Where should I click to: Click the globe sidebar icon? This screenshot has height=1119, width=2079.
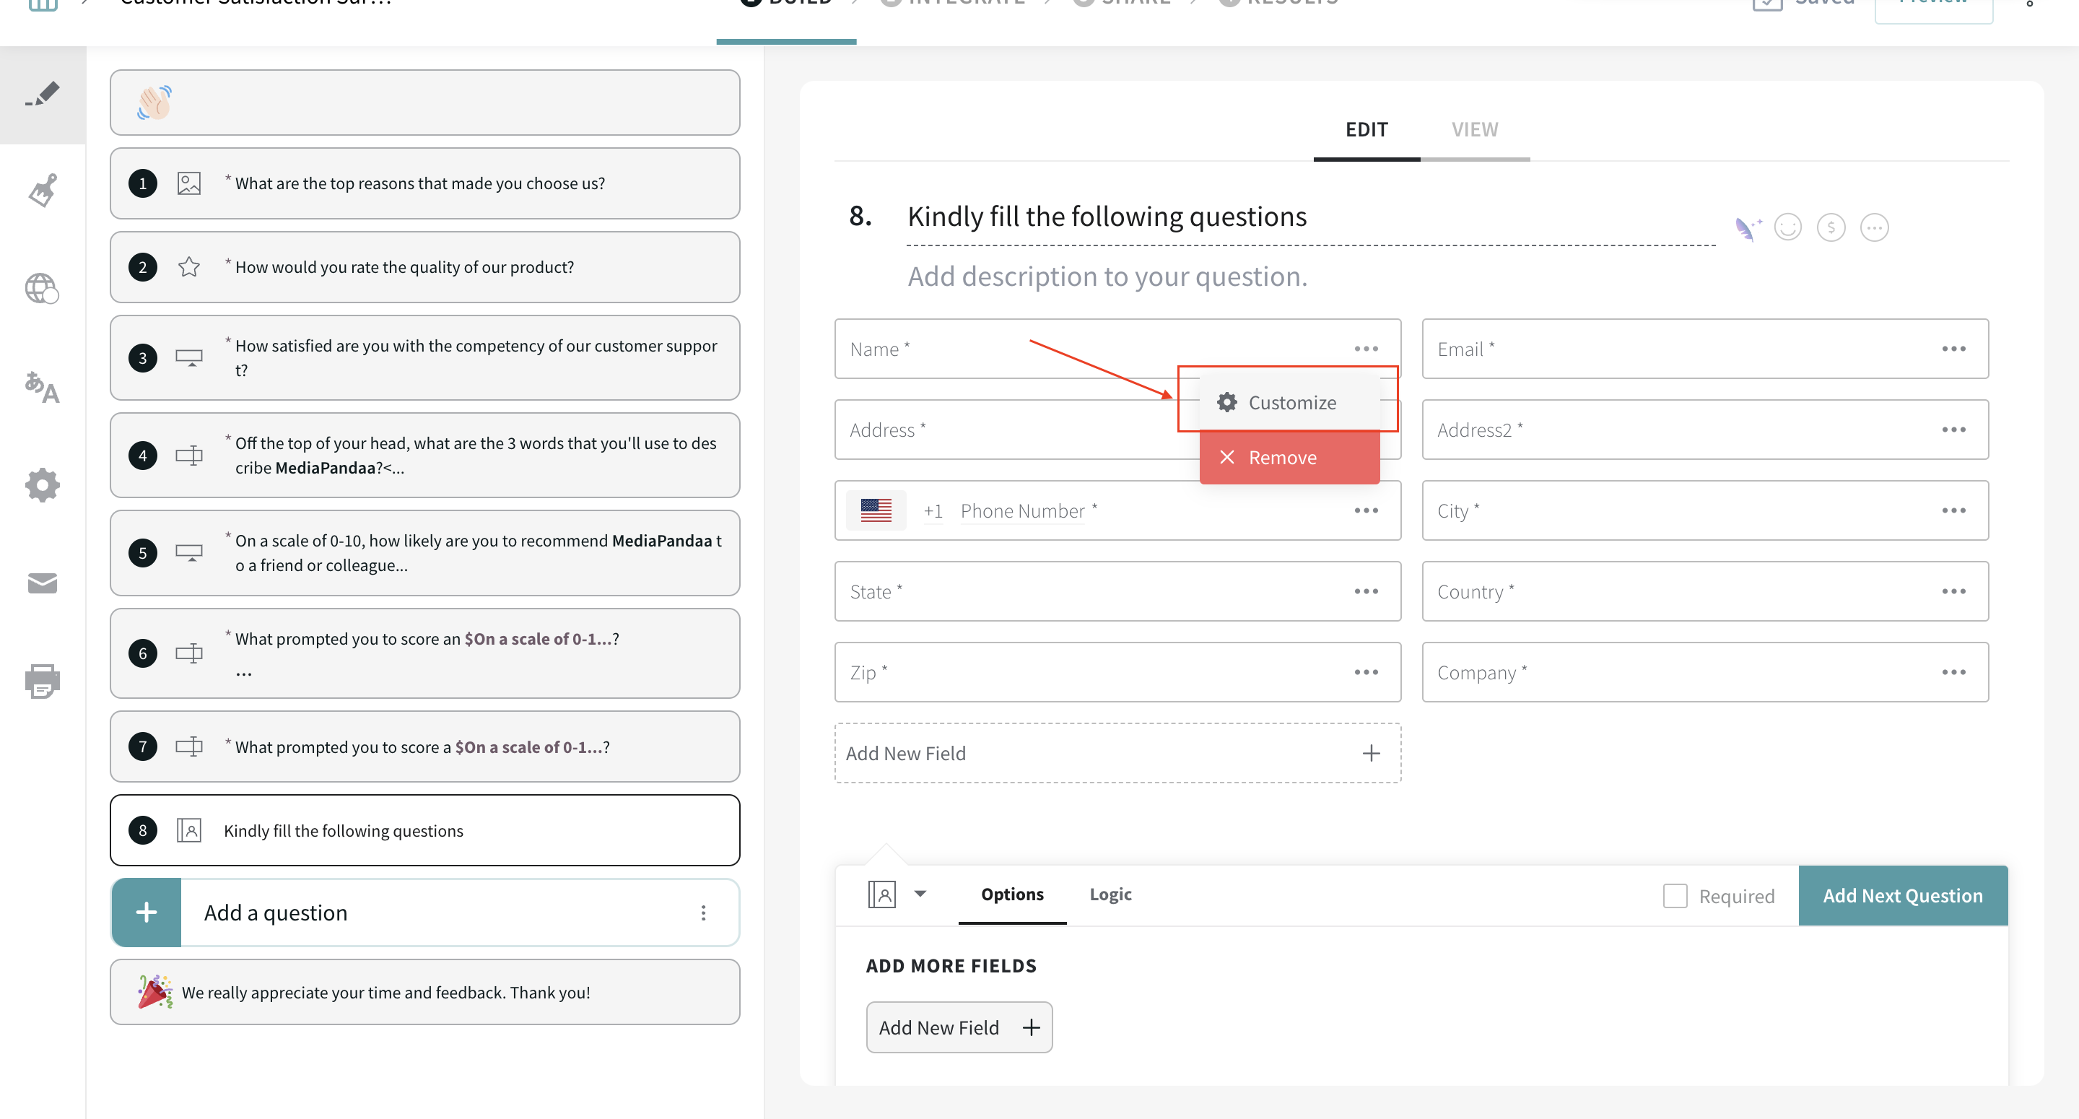[x=43, y=288]
